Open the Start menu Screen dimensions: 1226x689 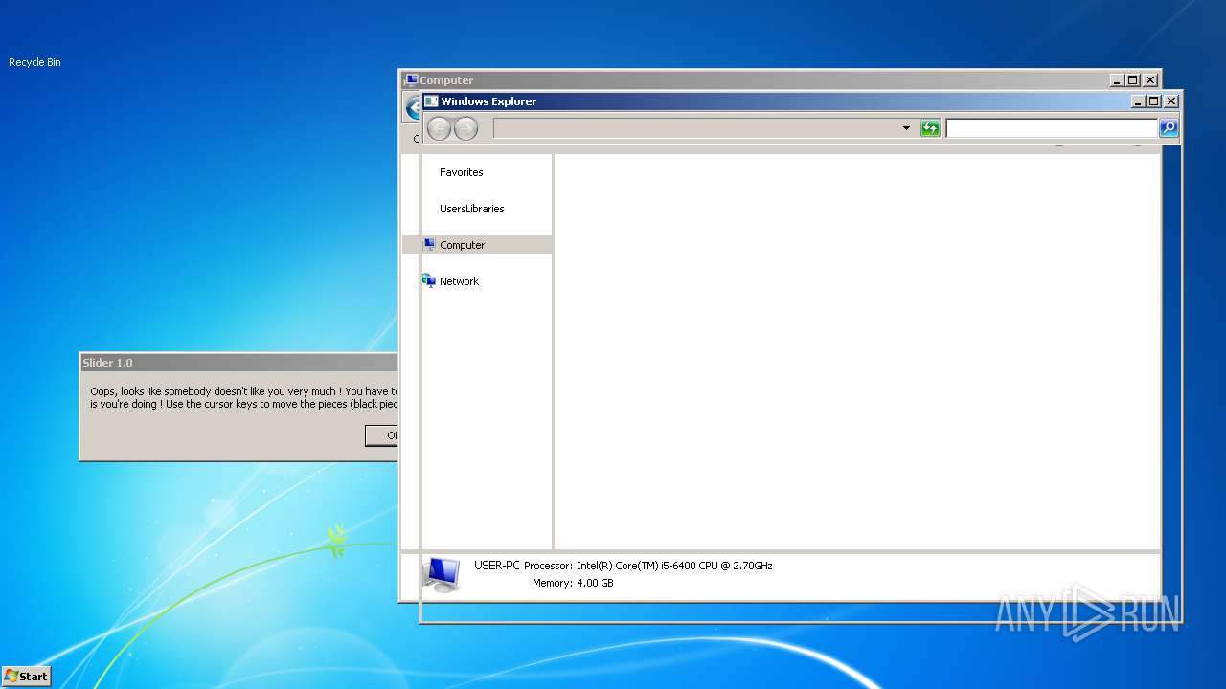tap(26, 676)
